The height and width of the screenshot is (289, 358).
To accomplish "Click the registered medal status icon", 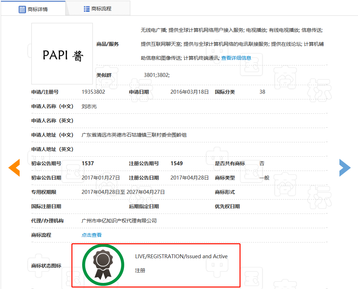I will click(103, 265).
